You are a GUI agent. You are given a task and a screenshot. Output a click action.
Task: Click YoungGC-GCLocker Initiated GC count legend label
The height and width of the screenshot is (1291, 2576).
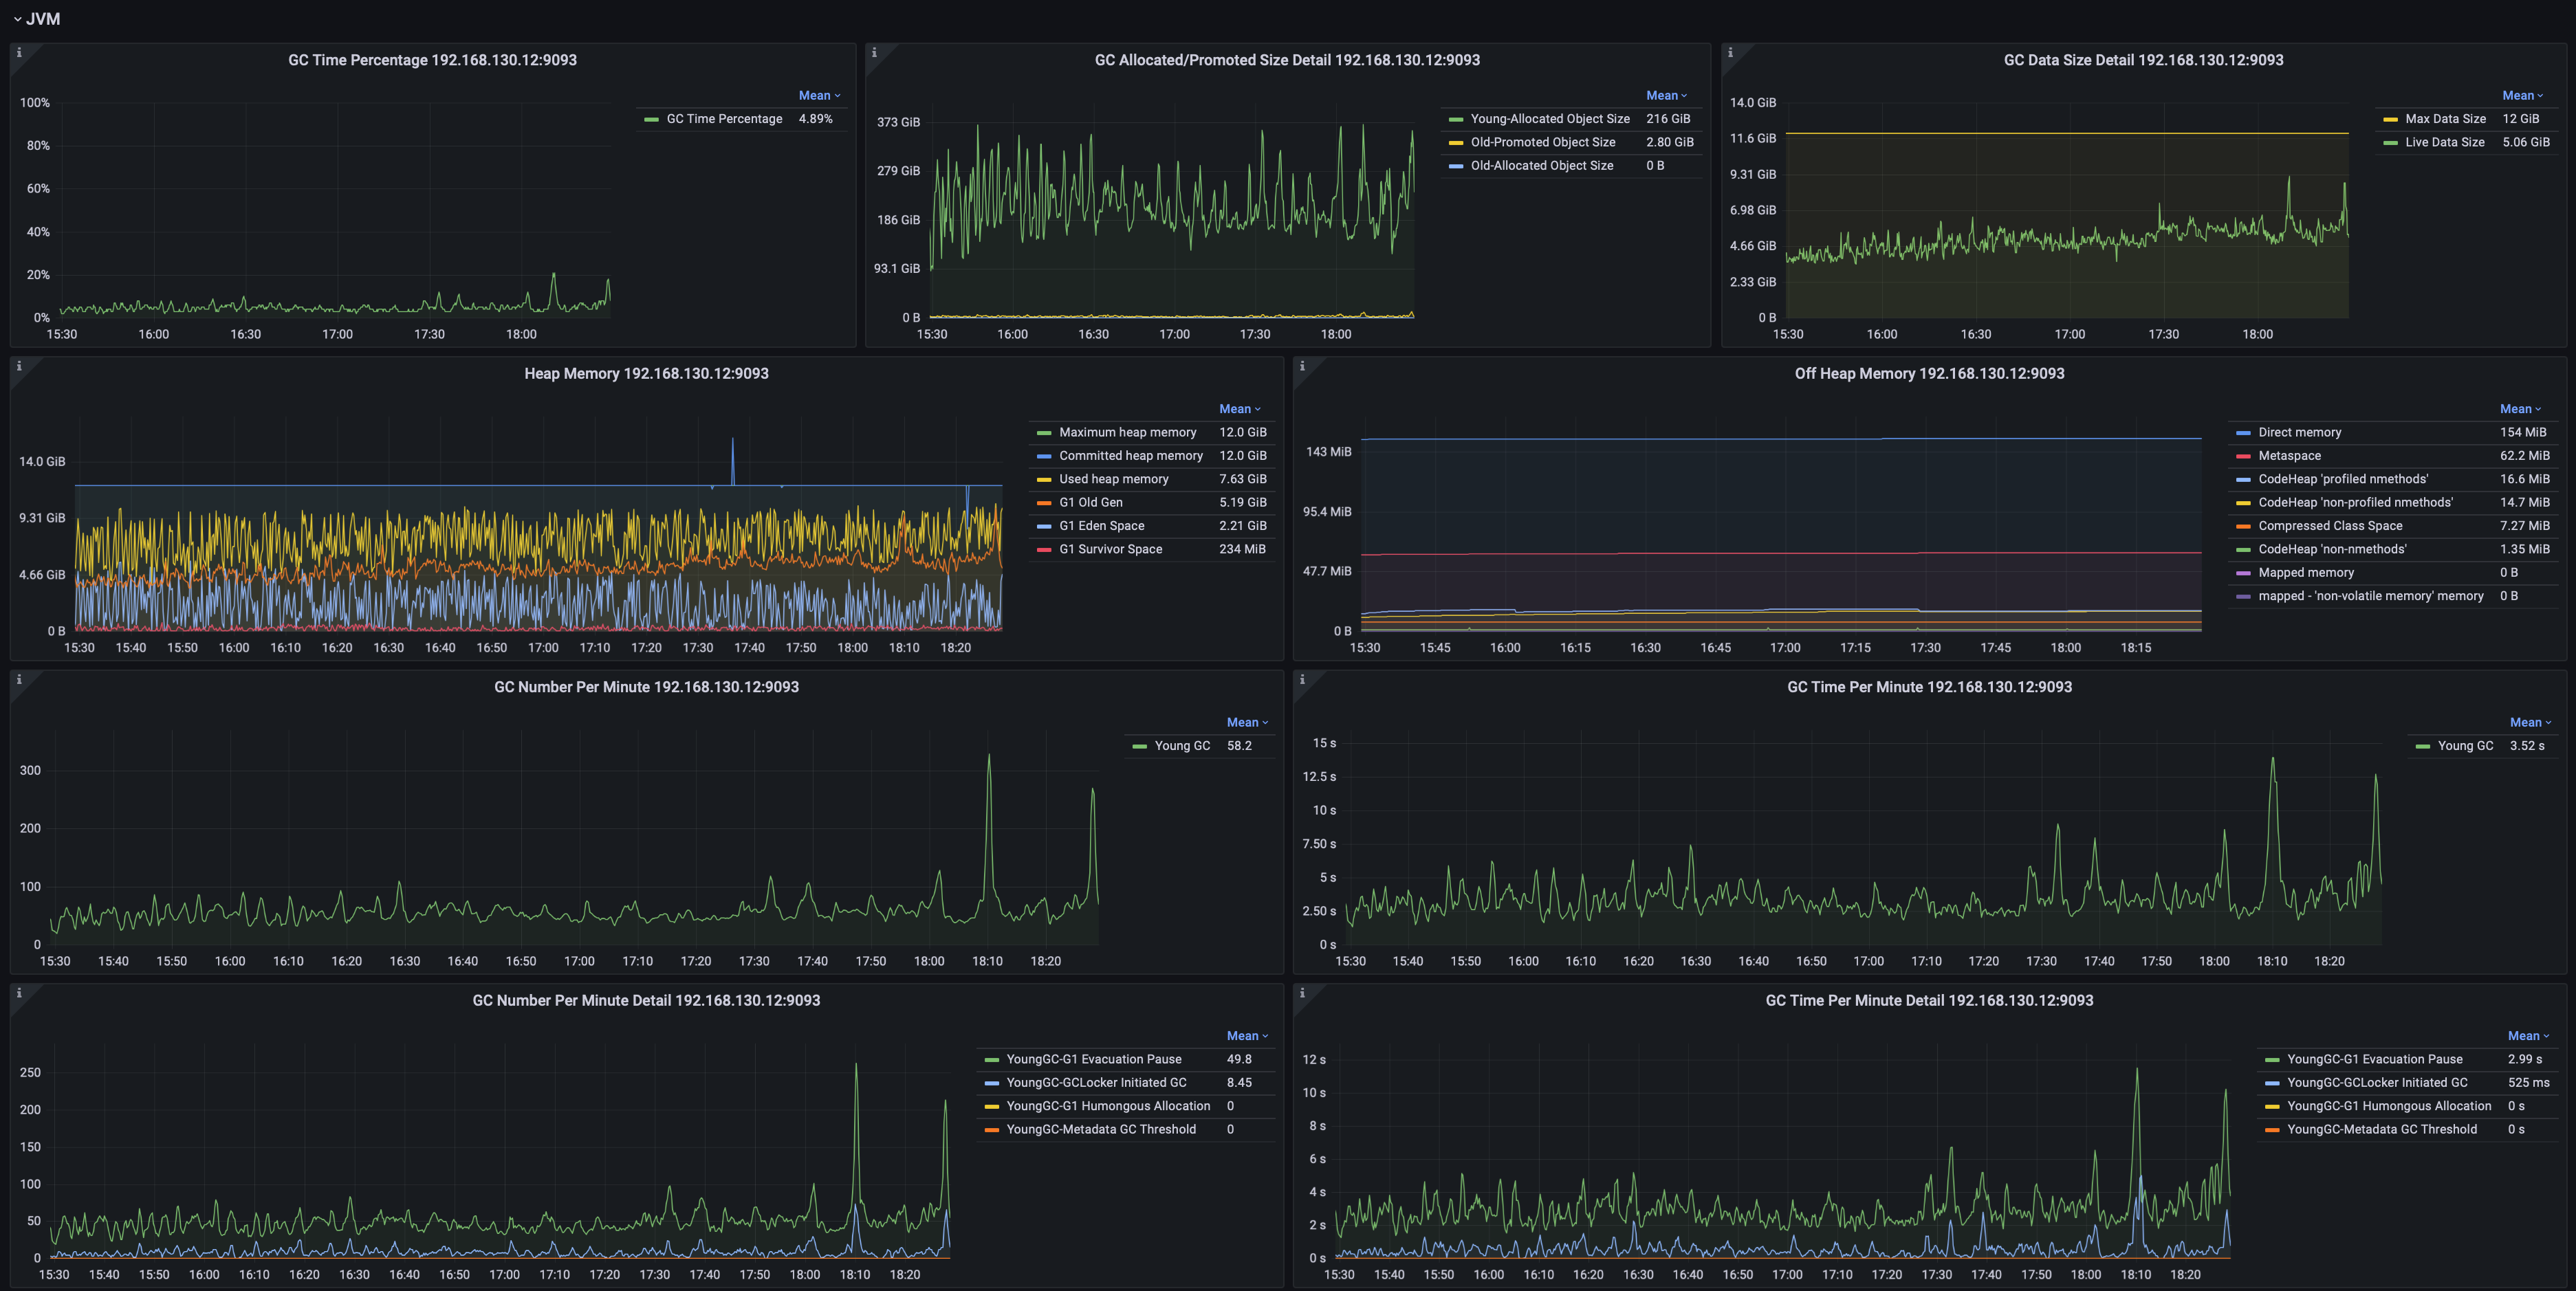coord(1096,1082)
